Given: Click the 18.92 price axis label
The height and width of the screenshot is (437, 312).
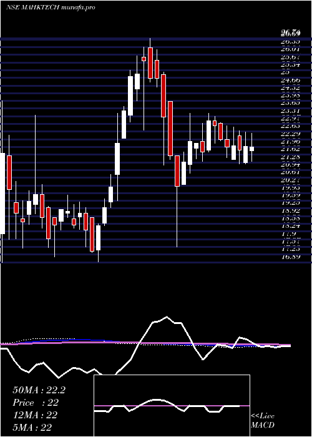Looking at the screenshot, I should (291, 211).
